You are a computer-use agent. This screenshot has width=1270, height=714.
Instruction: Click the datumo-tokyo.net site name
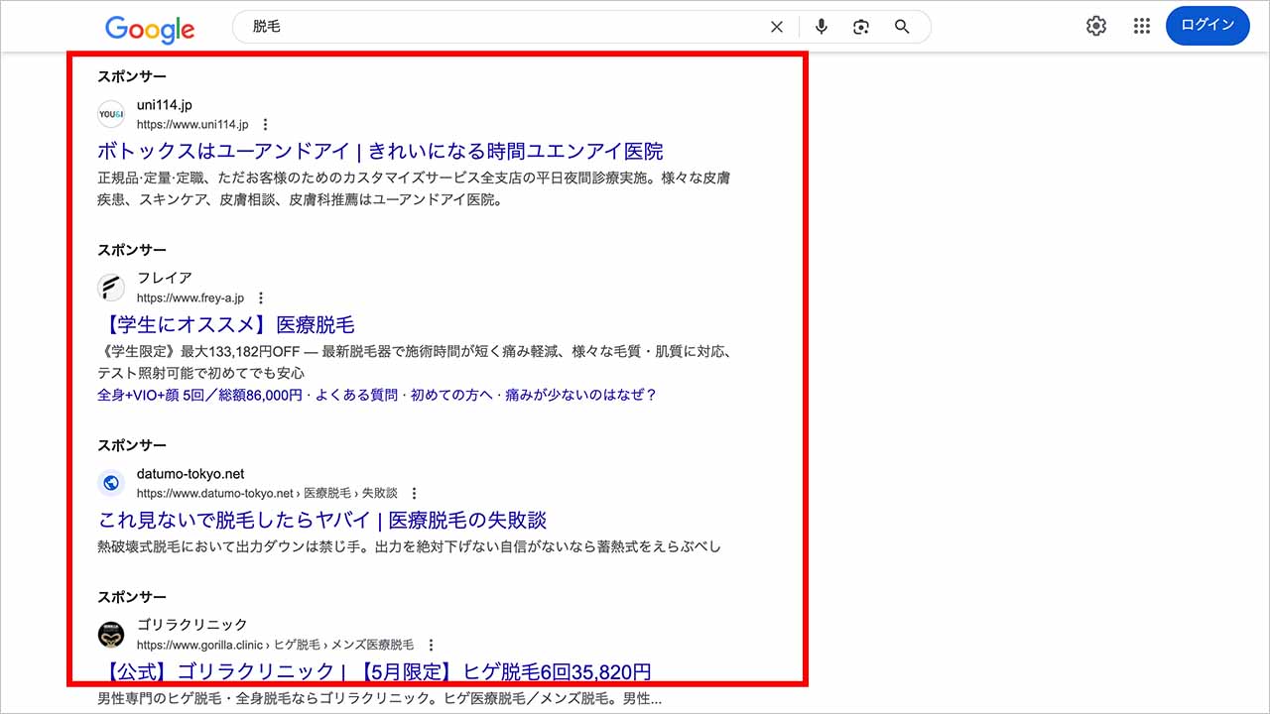coord(190,474)
